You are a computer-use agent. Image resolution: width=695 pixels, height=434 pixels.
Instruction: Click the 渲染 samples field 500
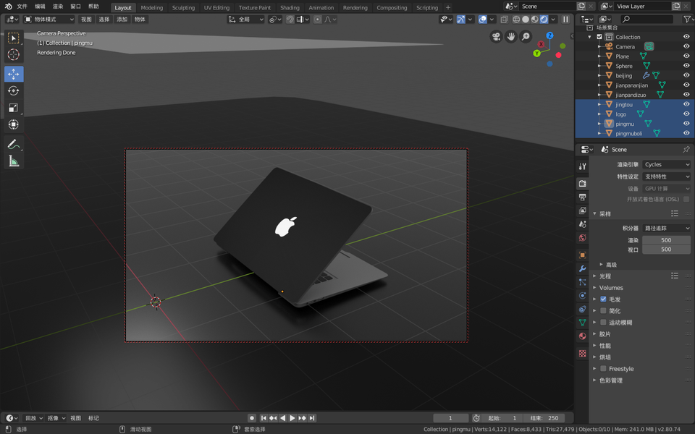(666, 240)
